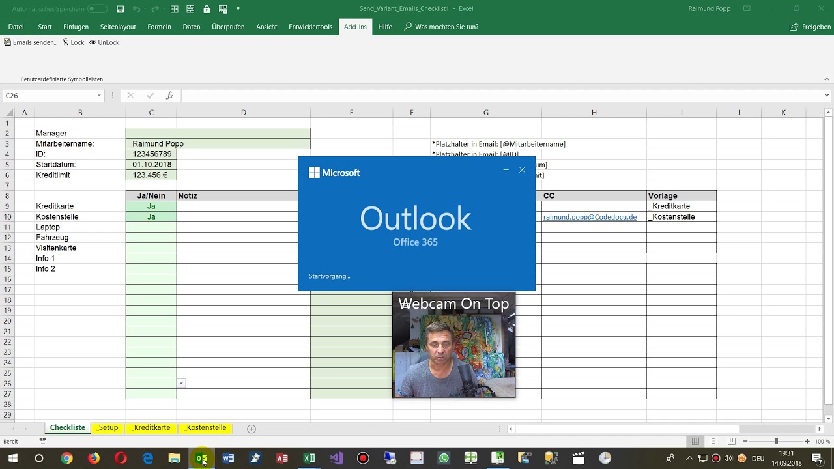Click the 100 % zoom level
The image size is (834, 469).
[x=822, y=442]
